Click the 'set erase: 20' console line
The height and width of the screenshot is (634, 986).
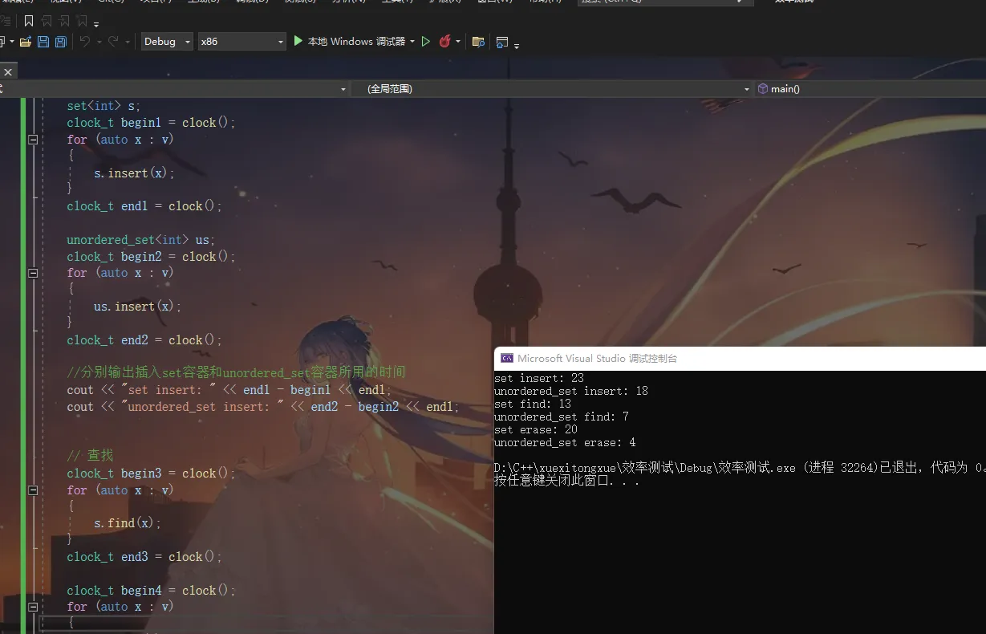[x=536, y=430]
